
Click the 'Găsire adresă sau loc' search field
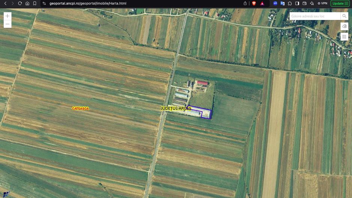[315, 16]
